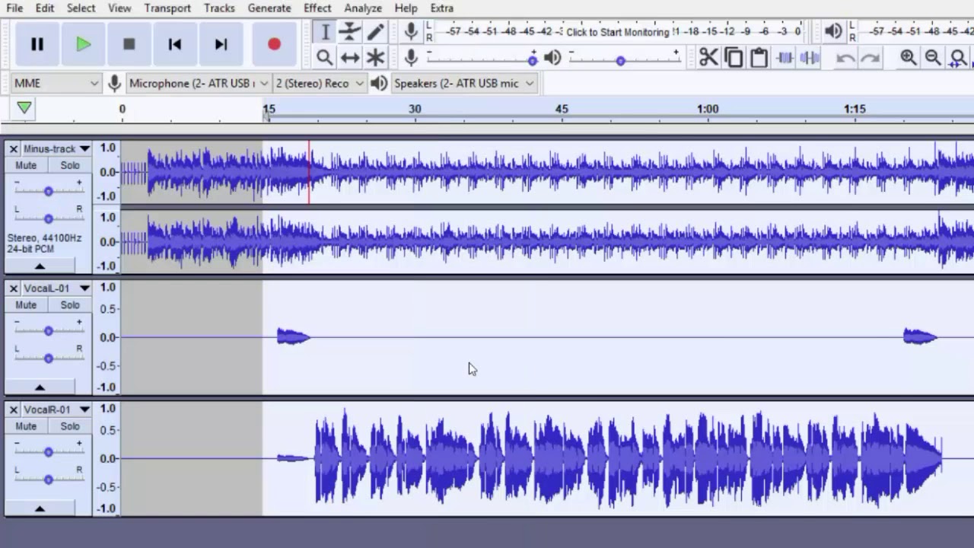Solo the VocalL-01 track
The width and height of the screenshot is (974, 548).
70,305
